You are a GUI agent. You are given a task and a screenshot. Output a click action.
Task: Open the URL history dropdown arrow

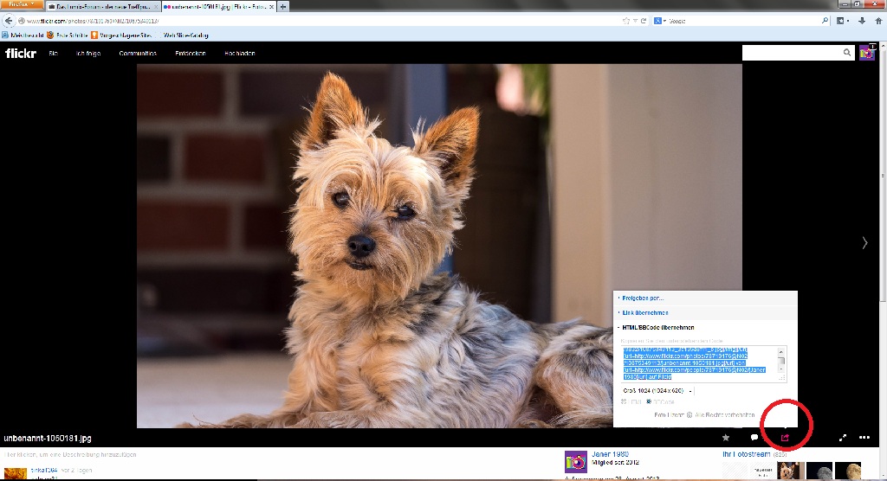(635, 21)
